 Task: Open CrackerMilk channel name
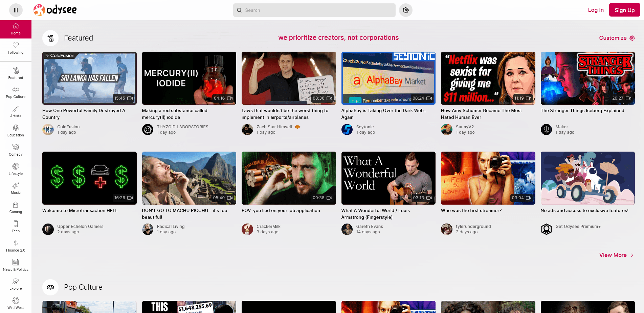click(268, 227)
